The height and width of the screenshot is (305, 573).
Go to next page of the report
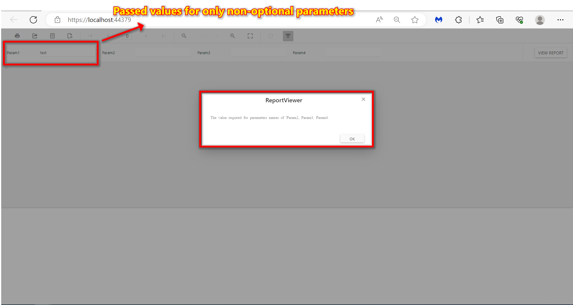pos(146,36)
